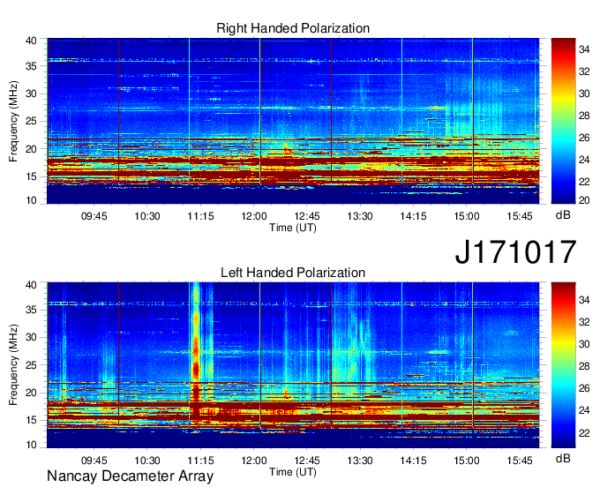The height and width of the screenshot is (487, 600).
Task: Click the 40 MHz tick on Right Handed plot
Action: 31,41
